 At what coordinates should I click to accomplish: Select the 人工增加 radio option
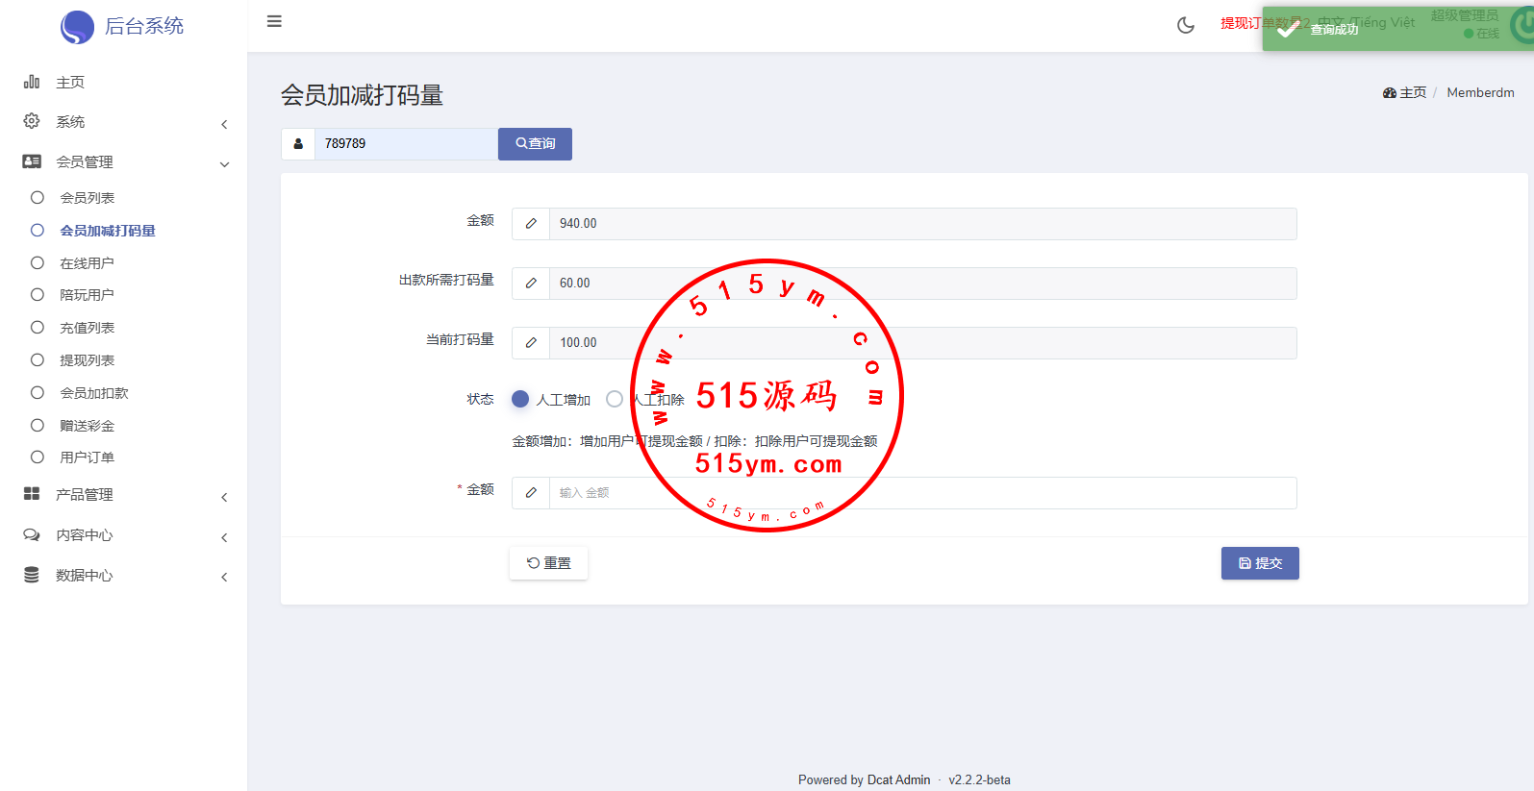[x=520, y=399]
